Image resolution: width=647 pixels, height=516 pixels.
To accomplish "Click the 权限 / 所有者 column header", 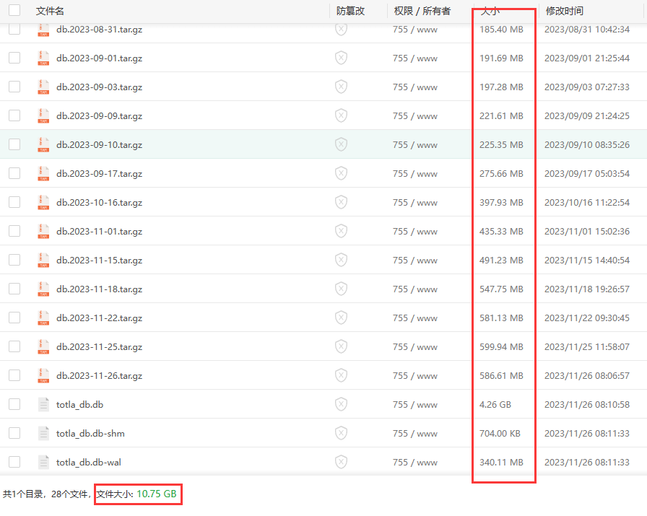I will click(x=422, y=11).
